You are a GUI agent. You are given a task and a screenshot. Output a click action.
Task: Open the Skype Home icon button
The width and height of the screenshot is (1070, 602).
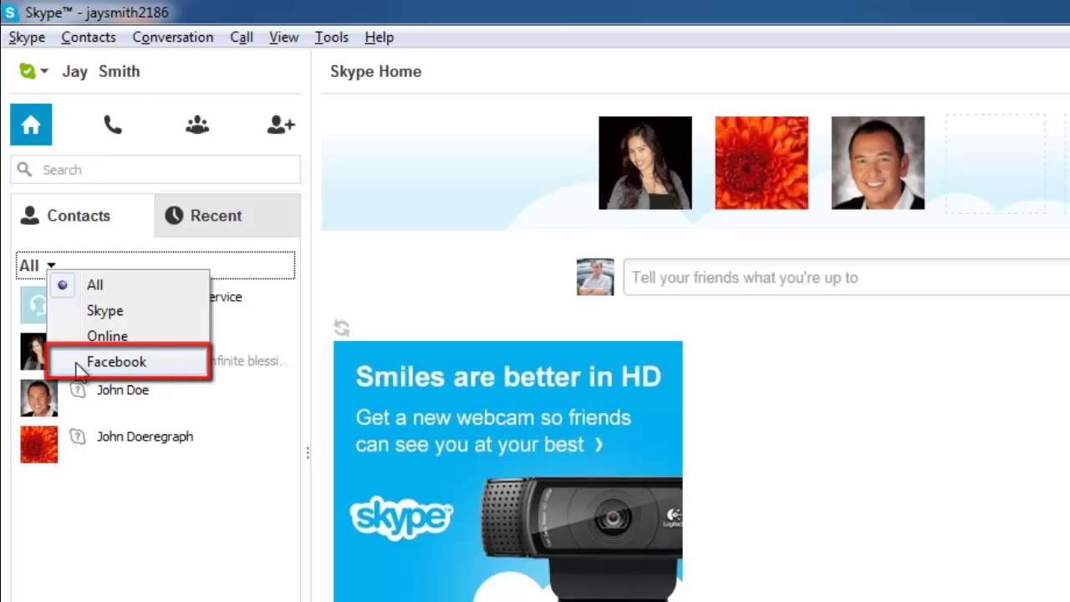(31, 125)
